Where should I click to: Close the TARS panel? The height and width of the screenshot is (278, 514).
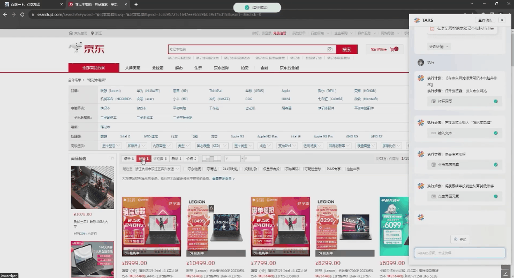click(x=502, y=20)
